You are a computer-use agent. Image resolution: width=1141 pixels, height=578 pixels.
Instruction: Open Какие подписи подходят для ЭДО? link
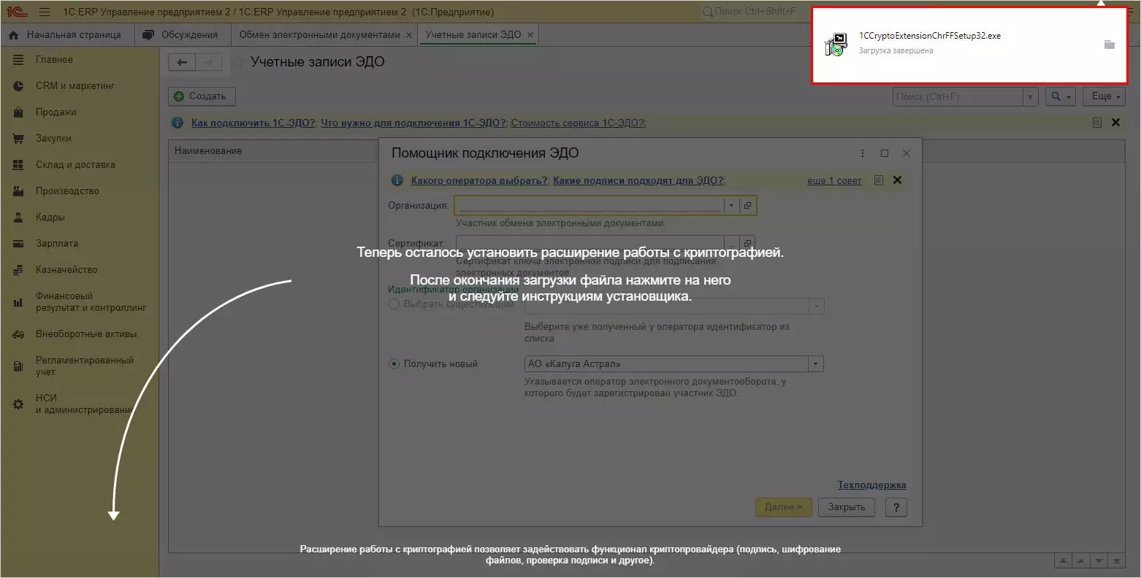point(639,180)
